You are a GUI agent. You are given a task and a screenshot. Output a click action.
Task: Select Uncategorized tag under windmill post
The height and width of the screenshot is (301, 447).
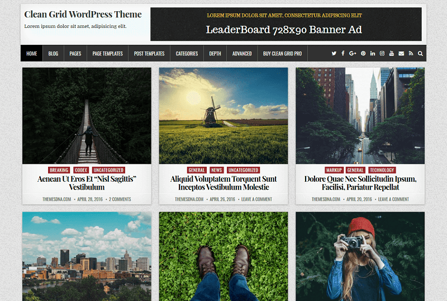click(244, 170)
